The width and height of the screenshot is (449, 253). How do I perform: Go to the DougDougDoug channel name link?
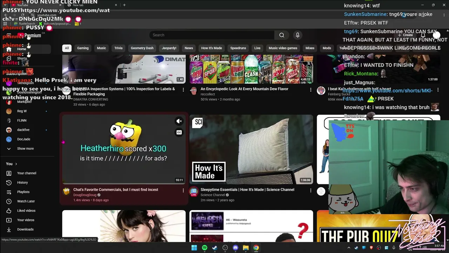coord(85,195)
